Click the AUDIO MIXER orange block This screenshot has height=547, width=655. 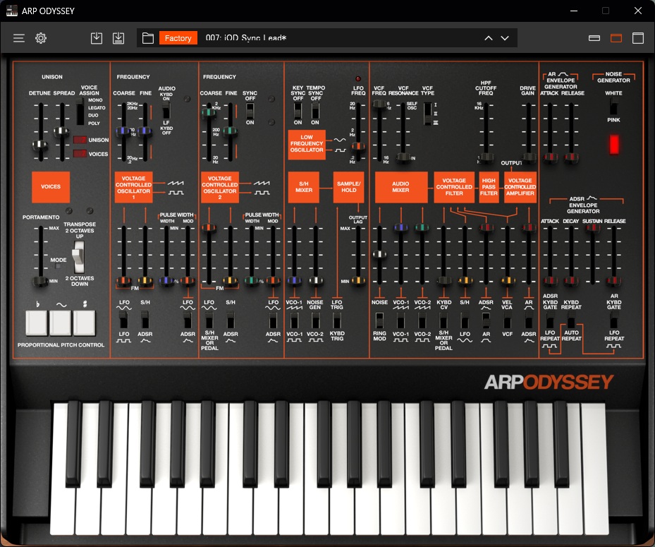[x=401, y=187]
